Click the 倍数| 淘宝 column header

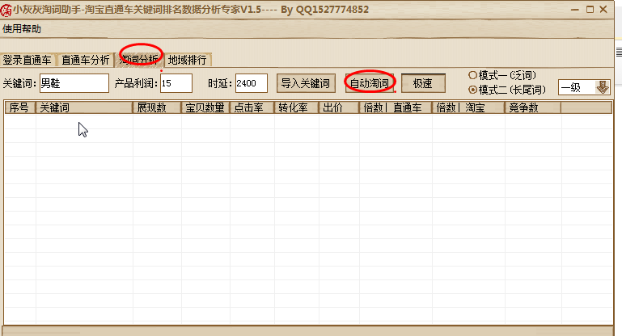tap(468, 107)
